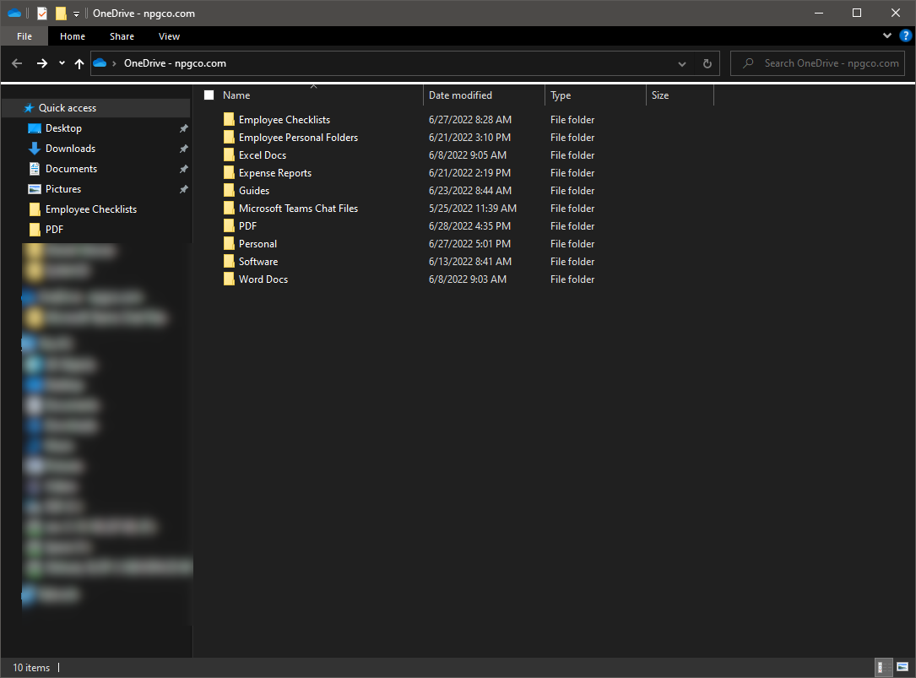This screenshot has width=916, height=678.
Task: Open Pictures in Quick access
Action: (x=63, y=189)
